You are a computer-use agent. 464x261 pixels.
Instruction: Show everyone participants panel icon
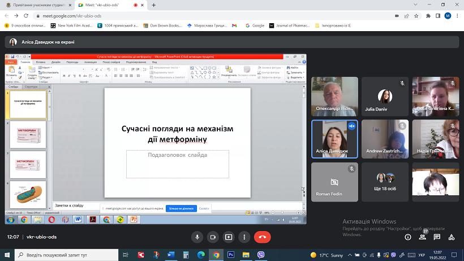point(422,237)
